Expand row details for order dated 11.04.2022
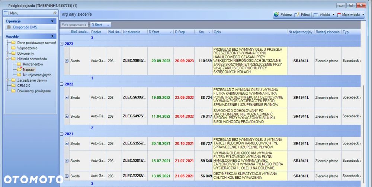 coord(67,116)
